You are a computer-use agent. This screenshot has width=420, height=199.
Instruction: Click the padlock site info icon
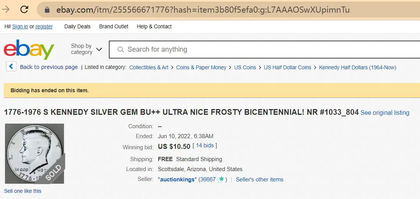coord(47,10)
